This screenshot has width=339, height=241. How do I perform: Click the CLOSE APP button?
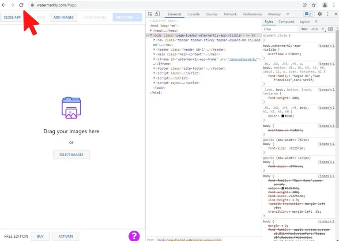click(x=12, y=17)
